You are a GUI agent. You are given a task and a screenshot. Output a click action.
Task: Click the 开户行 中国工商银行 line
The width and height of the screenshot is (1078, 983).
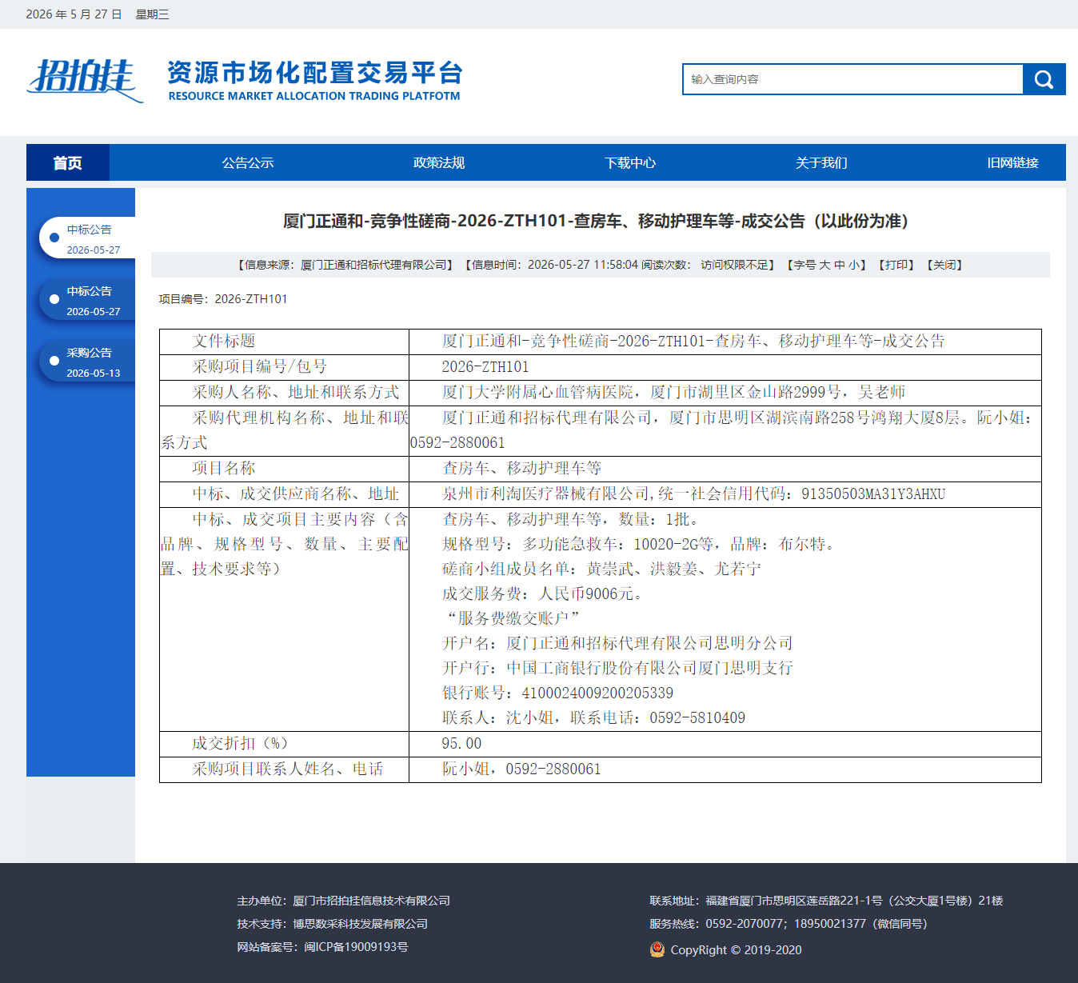[x=617, y=668]
